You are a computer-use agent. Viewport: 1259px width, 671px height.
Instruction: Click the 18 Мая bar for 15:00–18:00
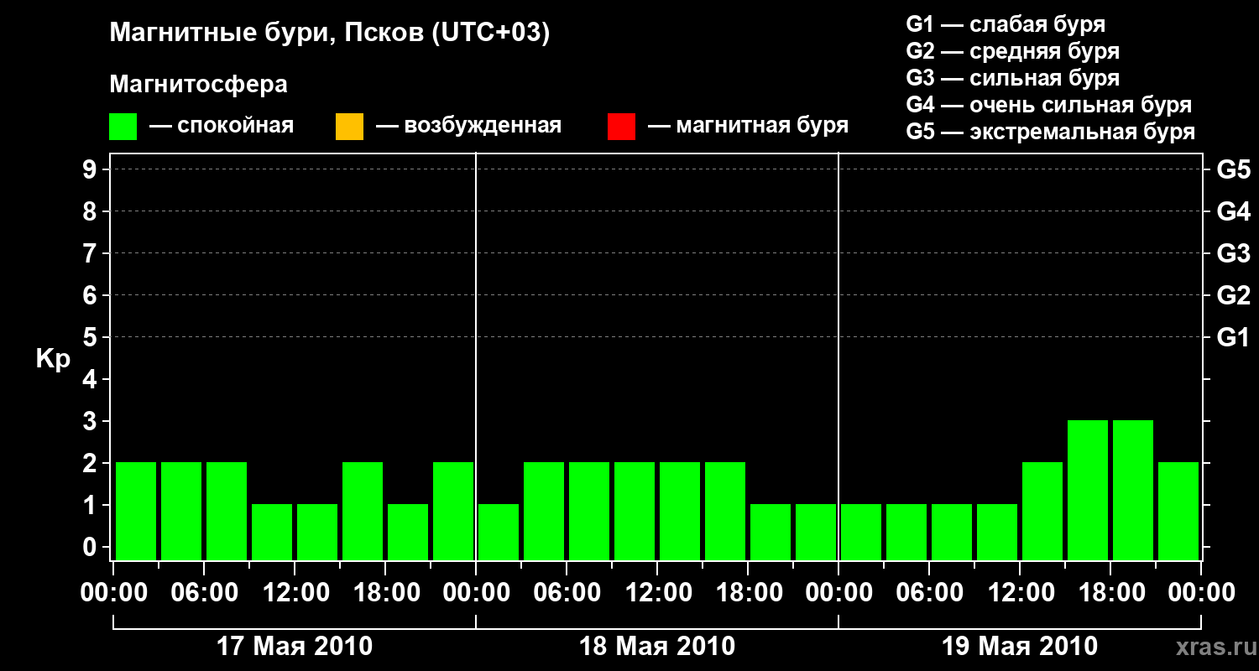point(725,511)
